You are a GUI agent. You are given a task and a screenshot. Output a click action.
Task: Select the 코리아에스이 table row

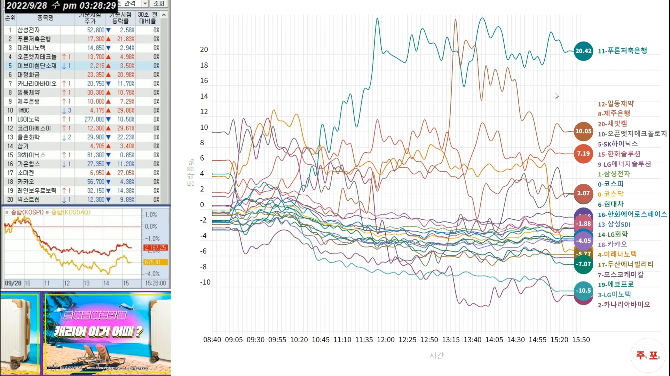pyautogui.click(x=82, y=128)
